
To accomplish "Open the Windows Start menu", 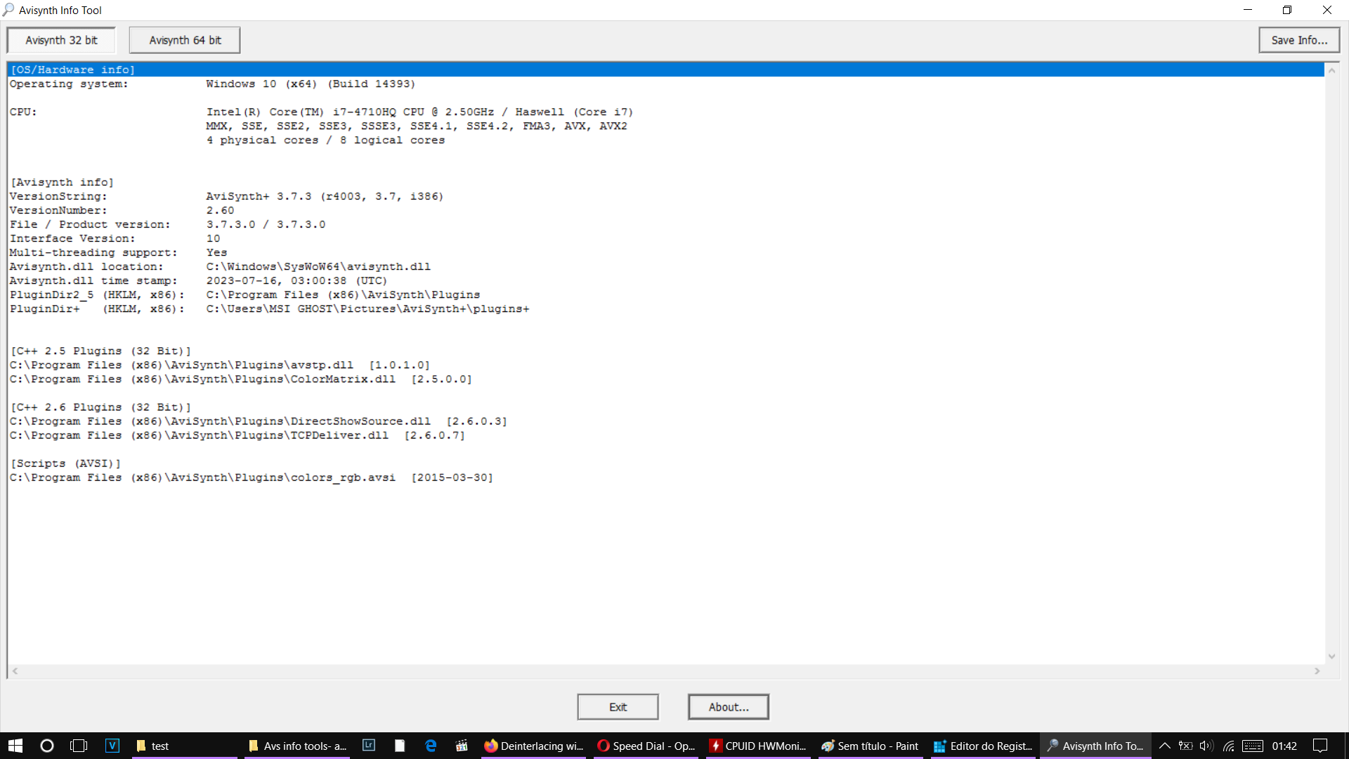I will 15,746.
